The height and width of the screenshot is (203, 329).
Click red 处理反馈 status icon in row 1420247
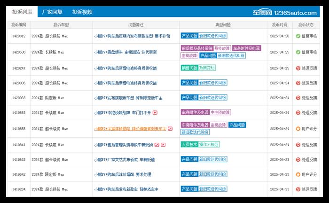(x=298, y=68)
